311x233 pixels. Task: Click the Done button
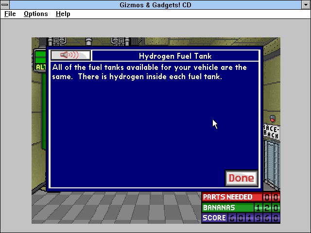tap(242, 178)
